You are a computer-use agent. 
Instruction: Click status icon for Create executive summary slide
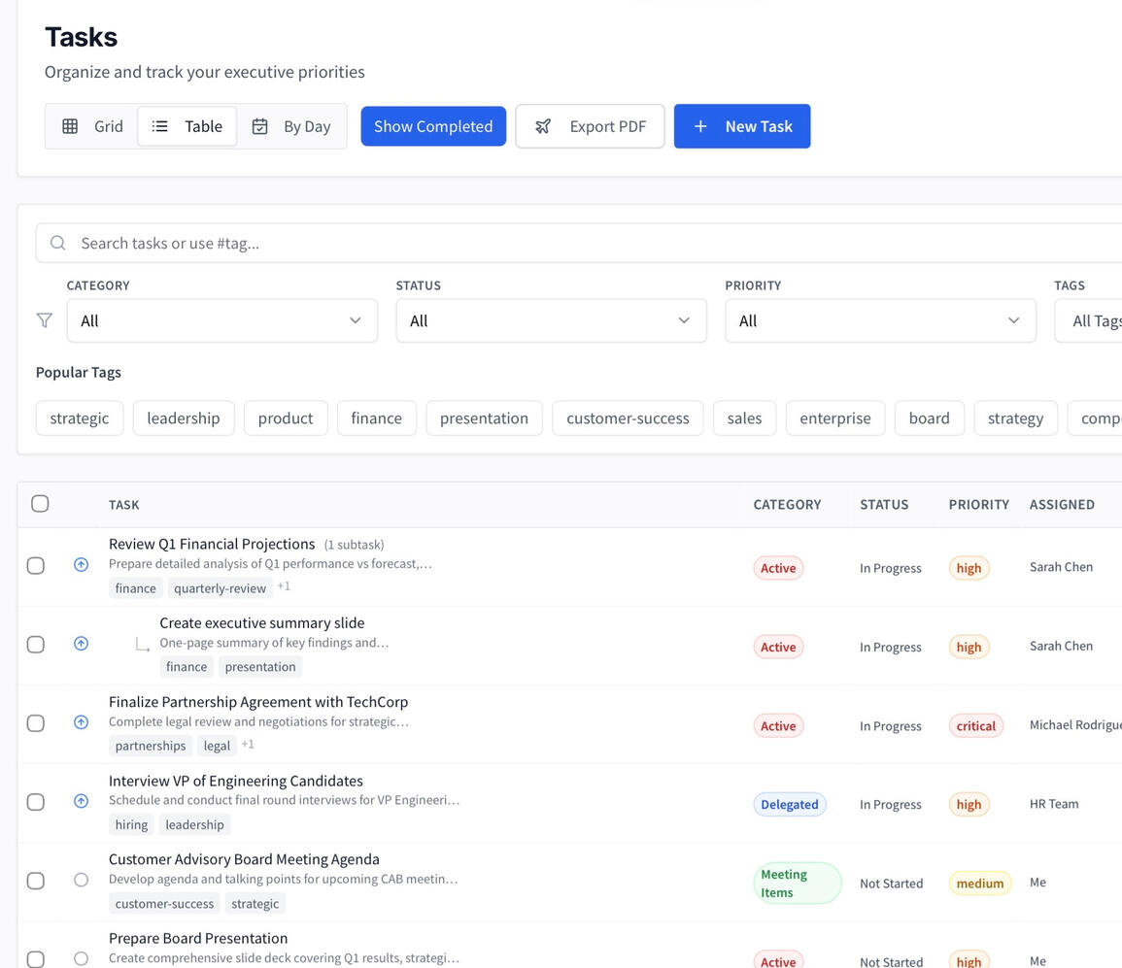click(82, 643)
